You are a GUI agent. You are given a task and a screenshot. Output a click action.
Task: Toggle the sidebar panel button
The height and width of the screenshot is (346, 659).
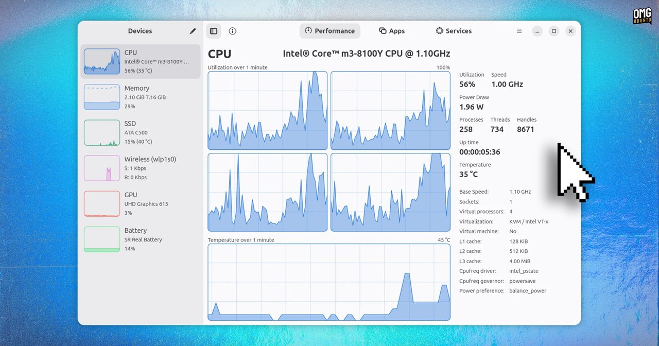[x=214, y=31]
